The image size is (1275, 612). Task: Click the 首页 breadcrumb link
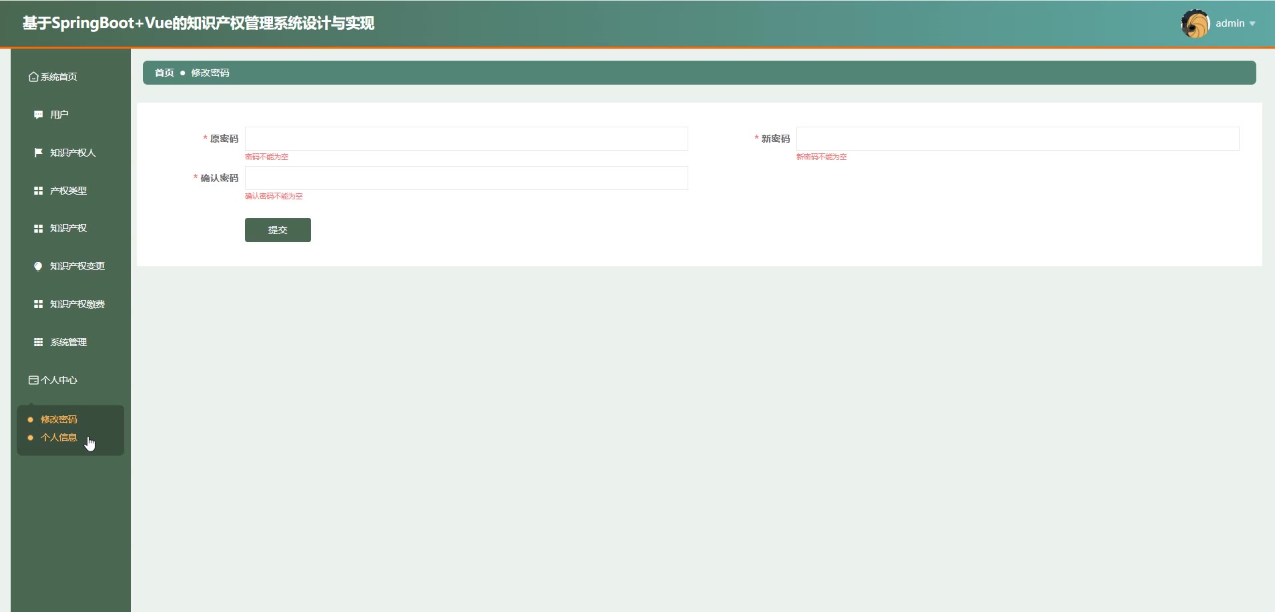click(164, 73)
